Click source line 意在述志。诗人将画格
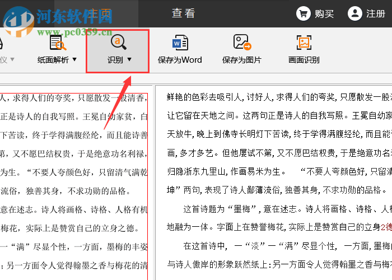Viewport: 392px width, 280px height. click(74, 209)
